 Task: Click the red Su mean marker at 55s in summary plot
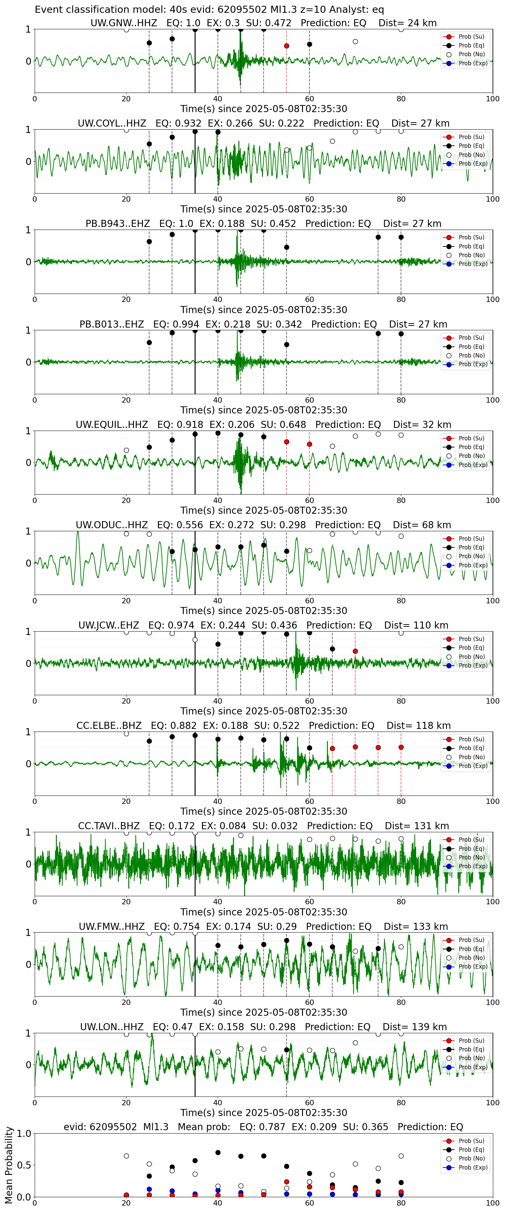[287, 1182]
